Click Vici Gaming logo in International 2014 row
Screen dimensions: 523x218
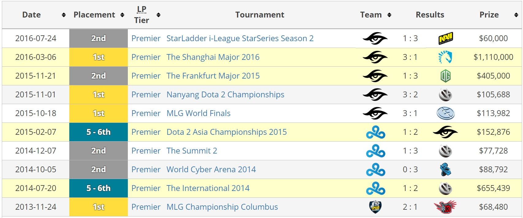[445, 188]
